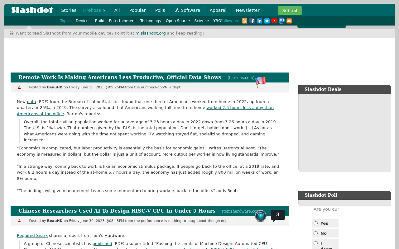Open Slashdot's Mastodon icon
The width and height of the screenshot is (399, 249).
click(x=282, y=21)
